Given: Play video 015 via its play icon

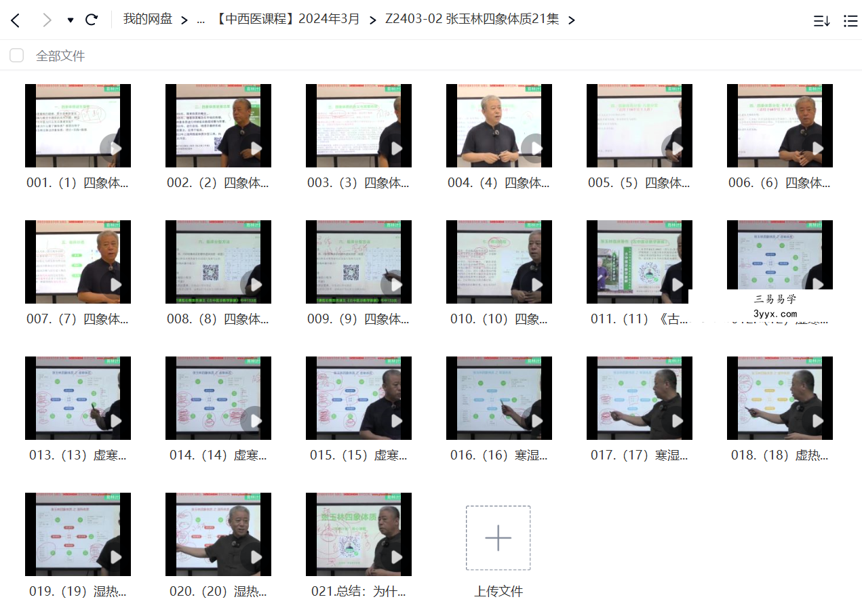Looking at the screenshot, I should [x=395, y=420].
